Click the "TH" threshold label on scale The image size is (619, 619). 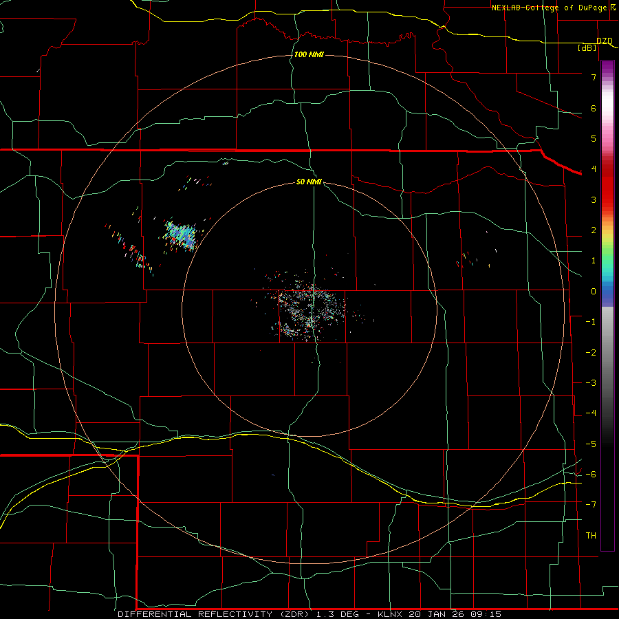(x=591, y=536)
